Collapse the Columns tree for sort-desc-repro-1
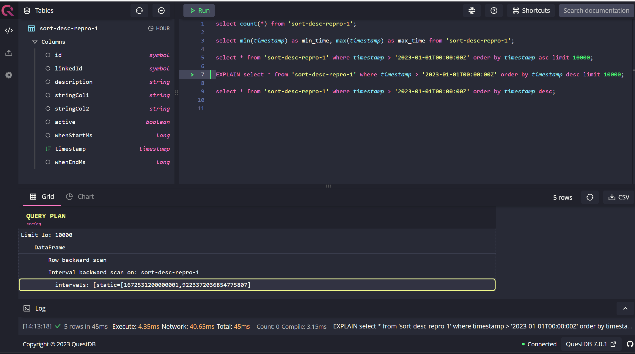The image size is (635, 354). (x=35, y=42)
